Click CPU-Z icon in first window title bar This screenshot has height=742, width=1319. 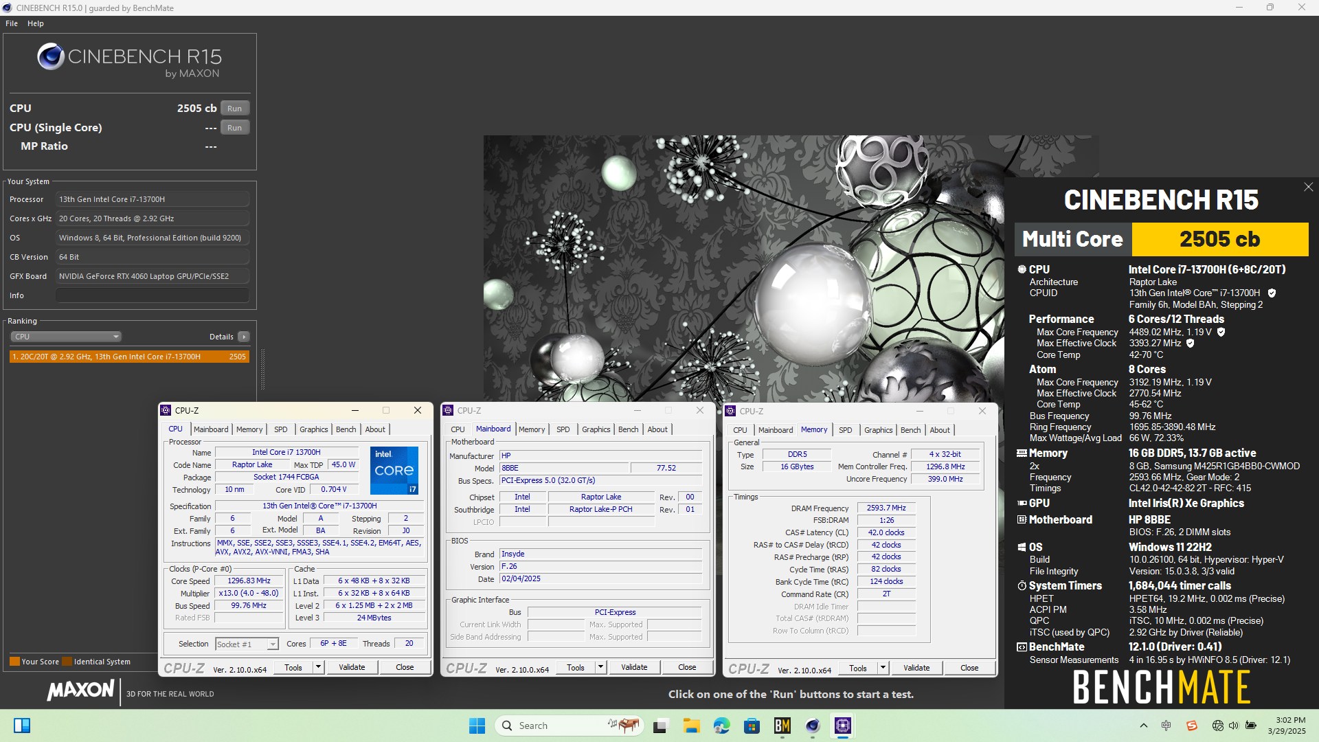click(166, 410)
